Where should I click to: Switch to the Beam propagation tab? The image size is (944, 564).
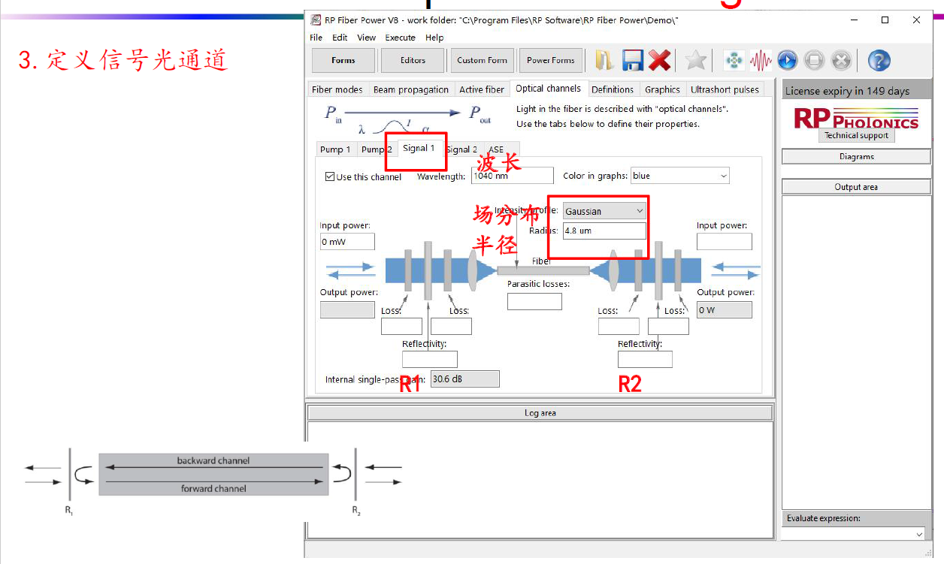click(x=411, y=89)
